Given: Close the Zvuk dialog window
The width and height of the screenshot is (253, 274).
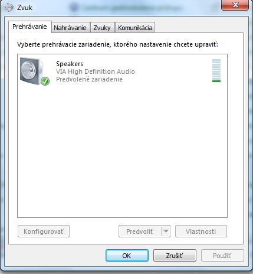Looking at the screenshot, I should click(235, 5).
